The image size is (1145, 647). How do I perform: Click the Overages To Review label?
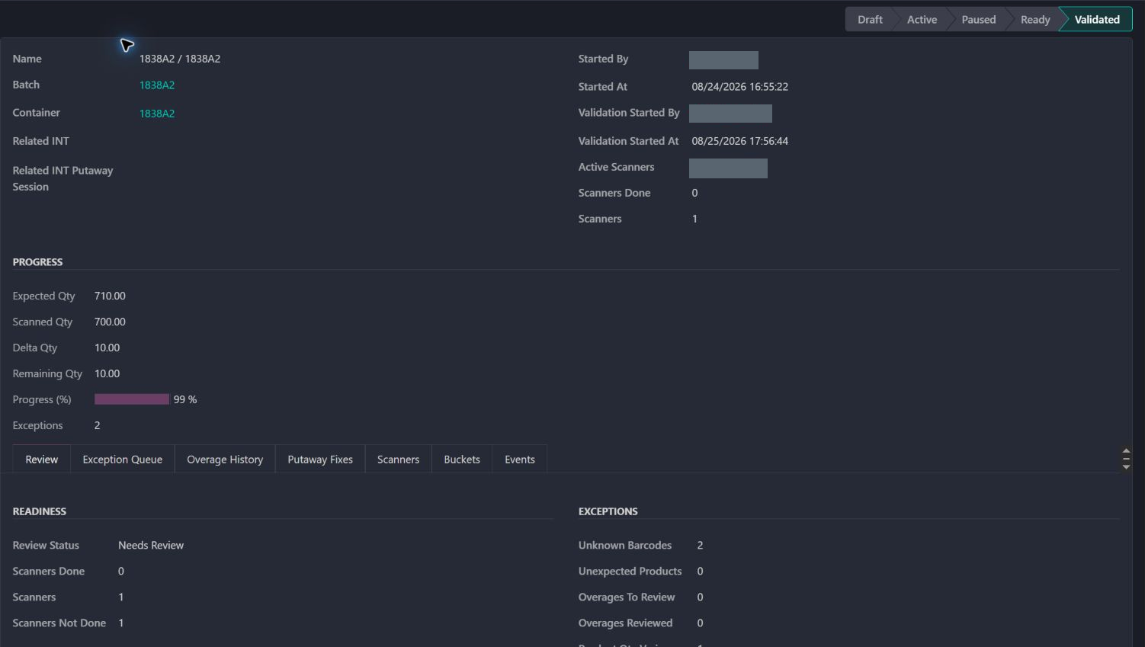click(x=627, y=597)
